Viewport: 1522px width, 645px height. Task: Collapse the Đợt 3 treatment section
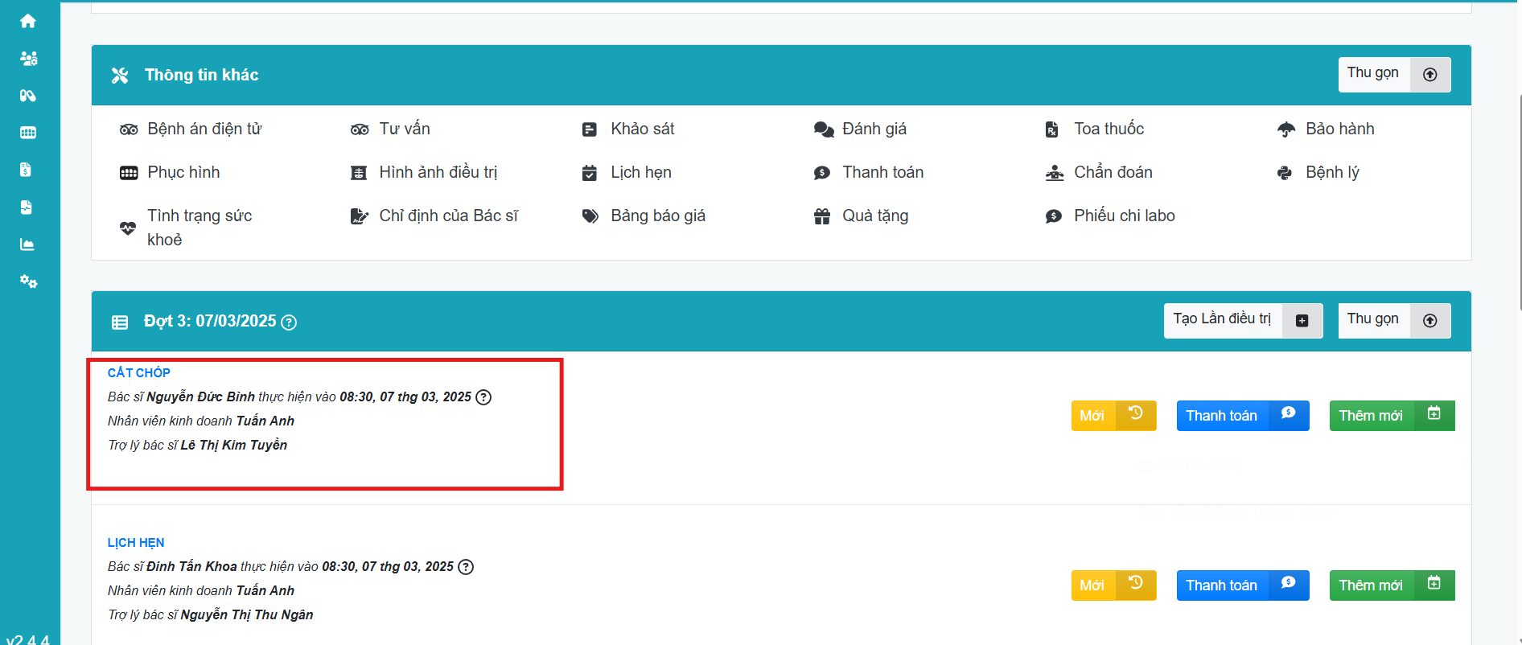click(1393, 320)
